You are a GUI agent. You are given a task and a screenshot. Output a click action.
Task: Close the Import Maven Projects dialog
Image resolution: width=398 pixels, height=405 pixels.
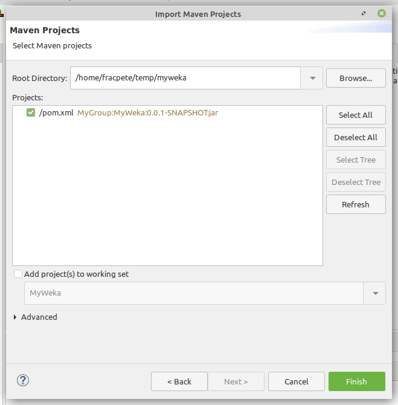click(382, 13)
